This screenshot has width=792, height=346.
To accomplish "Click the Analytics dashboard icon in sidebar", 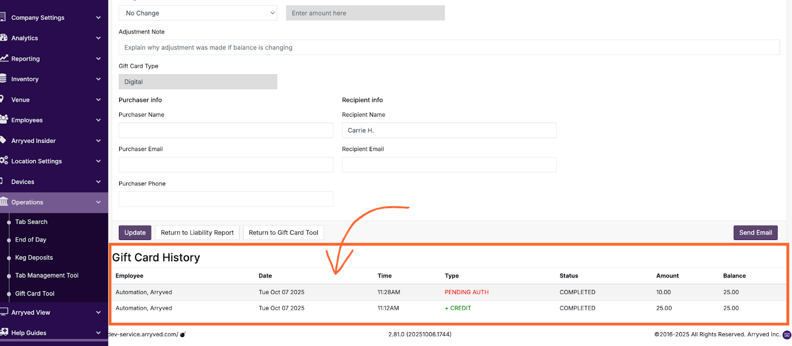I will click(4, 38).
